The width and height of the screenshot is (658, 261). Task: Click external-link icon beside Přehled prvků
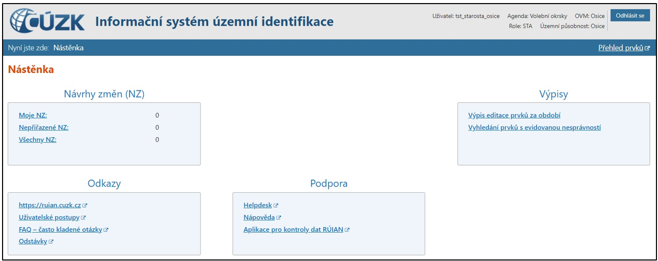point(647,48)
